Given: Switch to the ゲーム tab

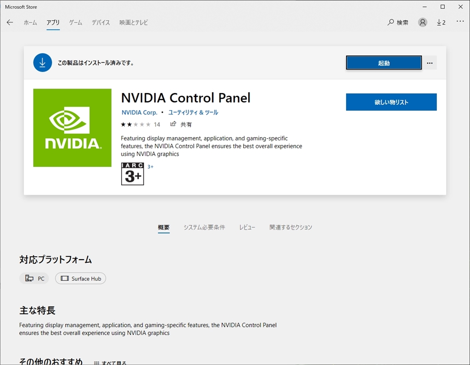Looking at the screenshot, I should (76, 22).
